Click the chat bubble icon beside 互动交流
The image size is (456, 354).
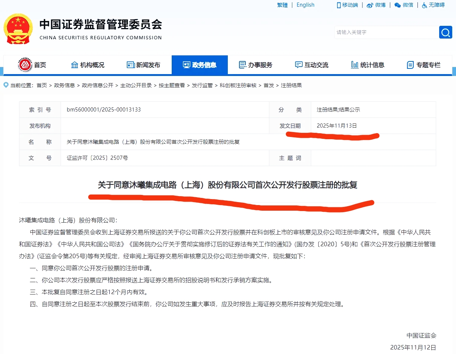click(299, 65)
